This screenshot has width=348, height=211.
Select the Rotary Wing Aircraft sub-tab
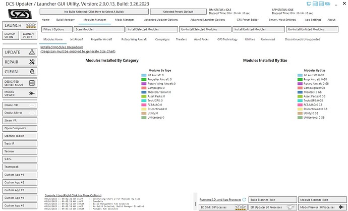coord(134,39)
